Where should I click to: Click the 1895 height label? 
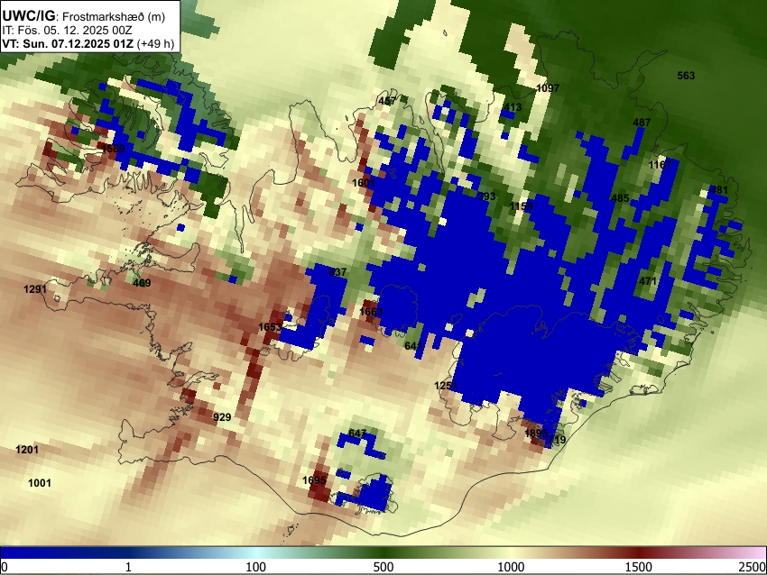coord(536,433)
